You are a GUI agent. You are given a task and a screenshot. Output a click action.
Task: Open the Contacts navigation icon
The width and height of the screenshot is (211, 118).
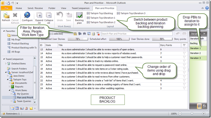pyautogui.click(x=22, y=108)
